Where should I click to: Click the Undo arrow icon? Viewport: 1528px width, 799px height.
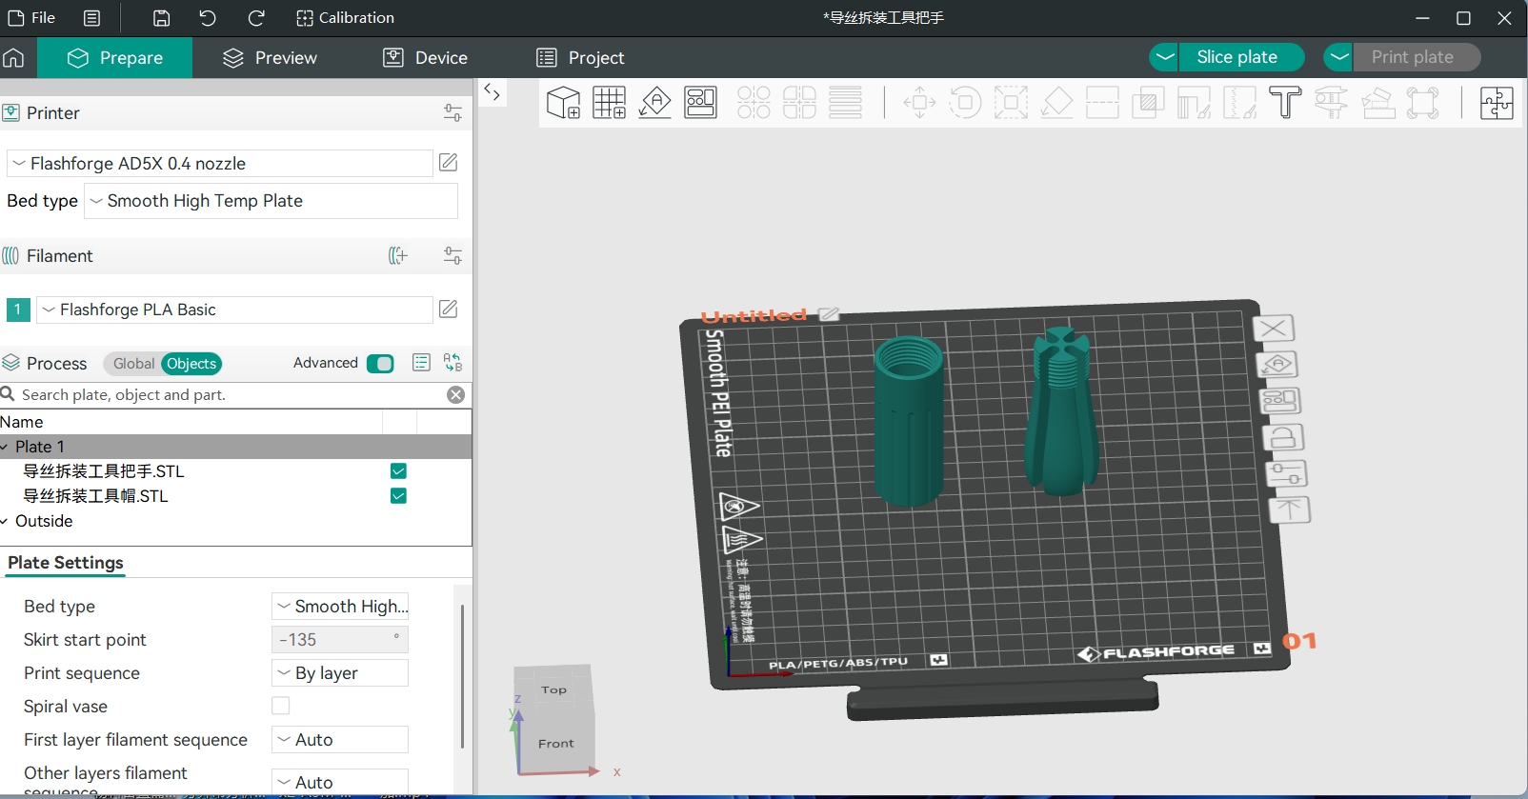pos(208,18)
